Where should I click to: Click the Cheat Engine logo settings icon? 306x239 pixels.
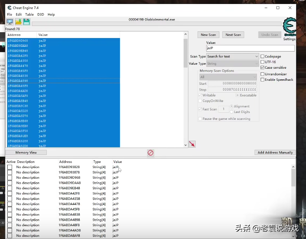[289, 27]
